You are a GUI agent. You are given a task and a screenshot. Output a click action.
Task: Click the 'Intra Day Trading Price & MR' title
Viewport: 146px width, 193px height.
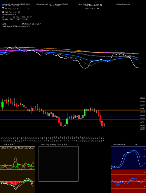(54, 144)
